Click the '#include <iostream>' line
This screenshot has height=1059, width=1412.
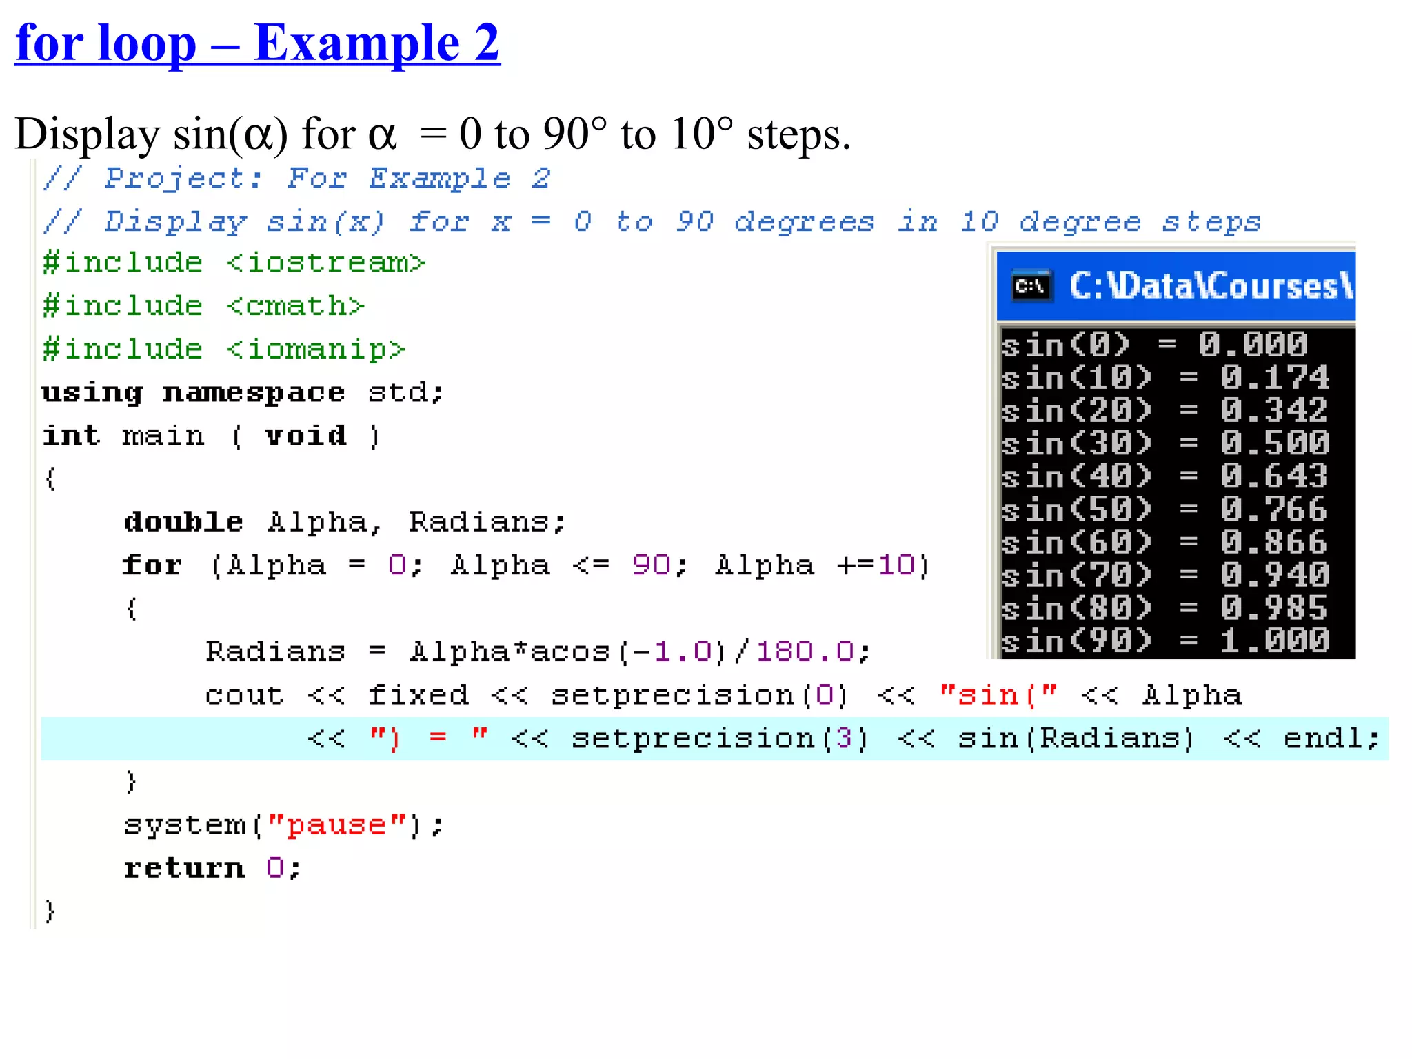pyautogui.click(x=234, y=263)
